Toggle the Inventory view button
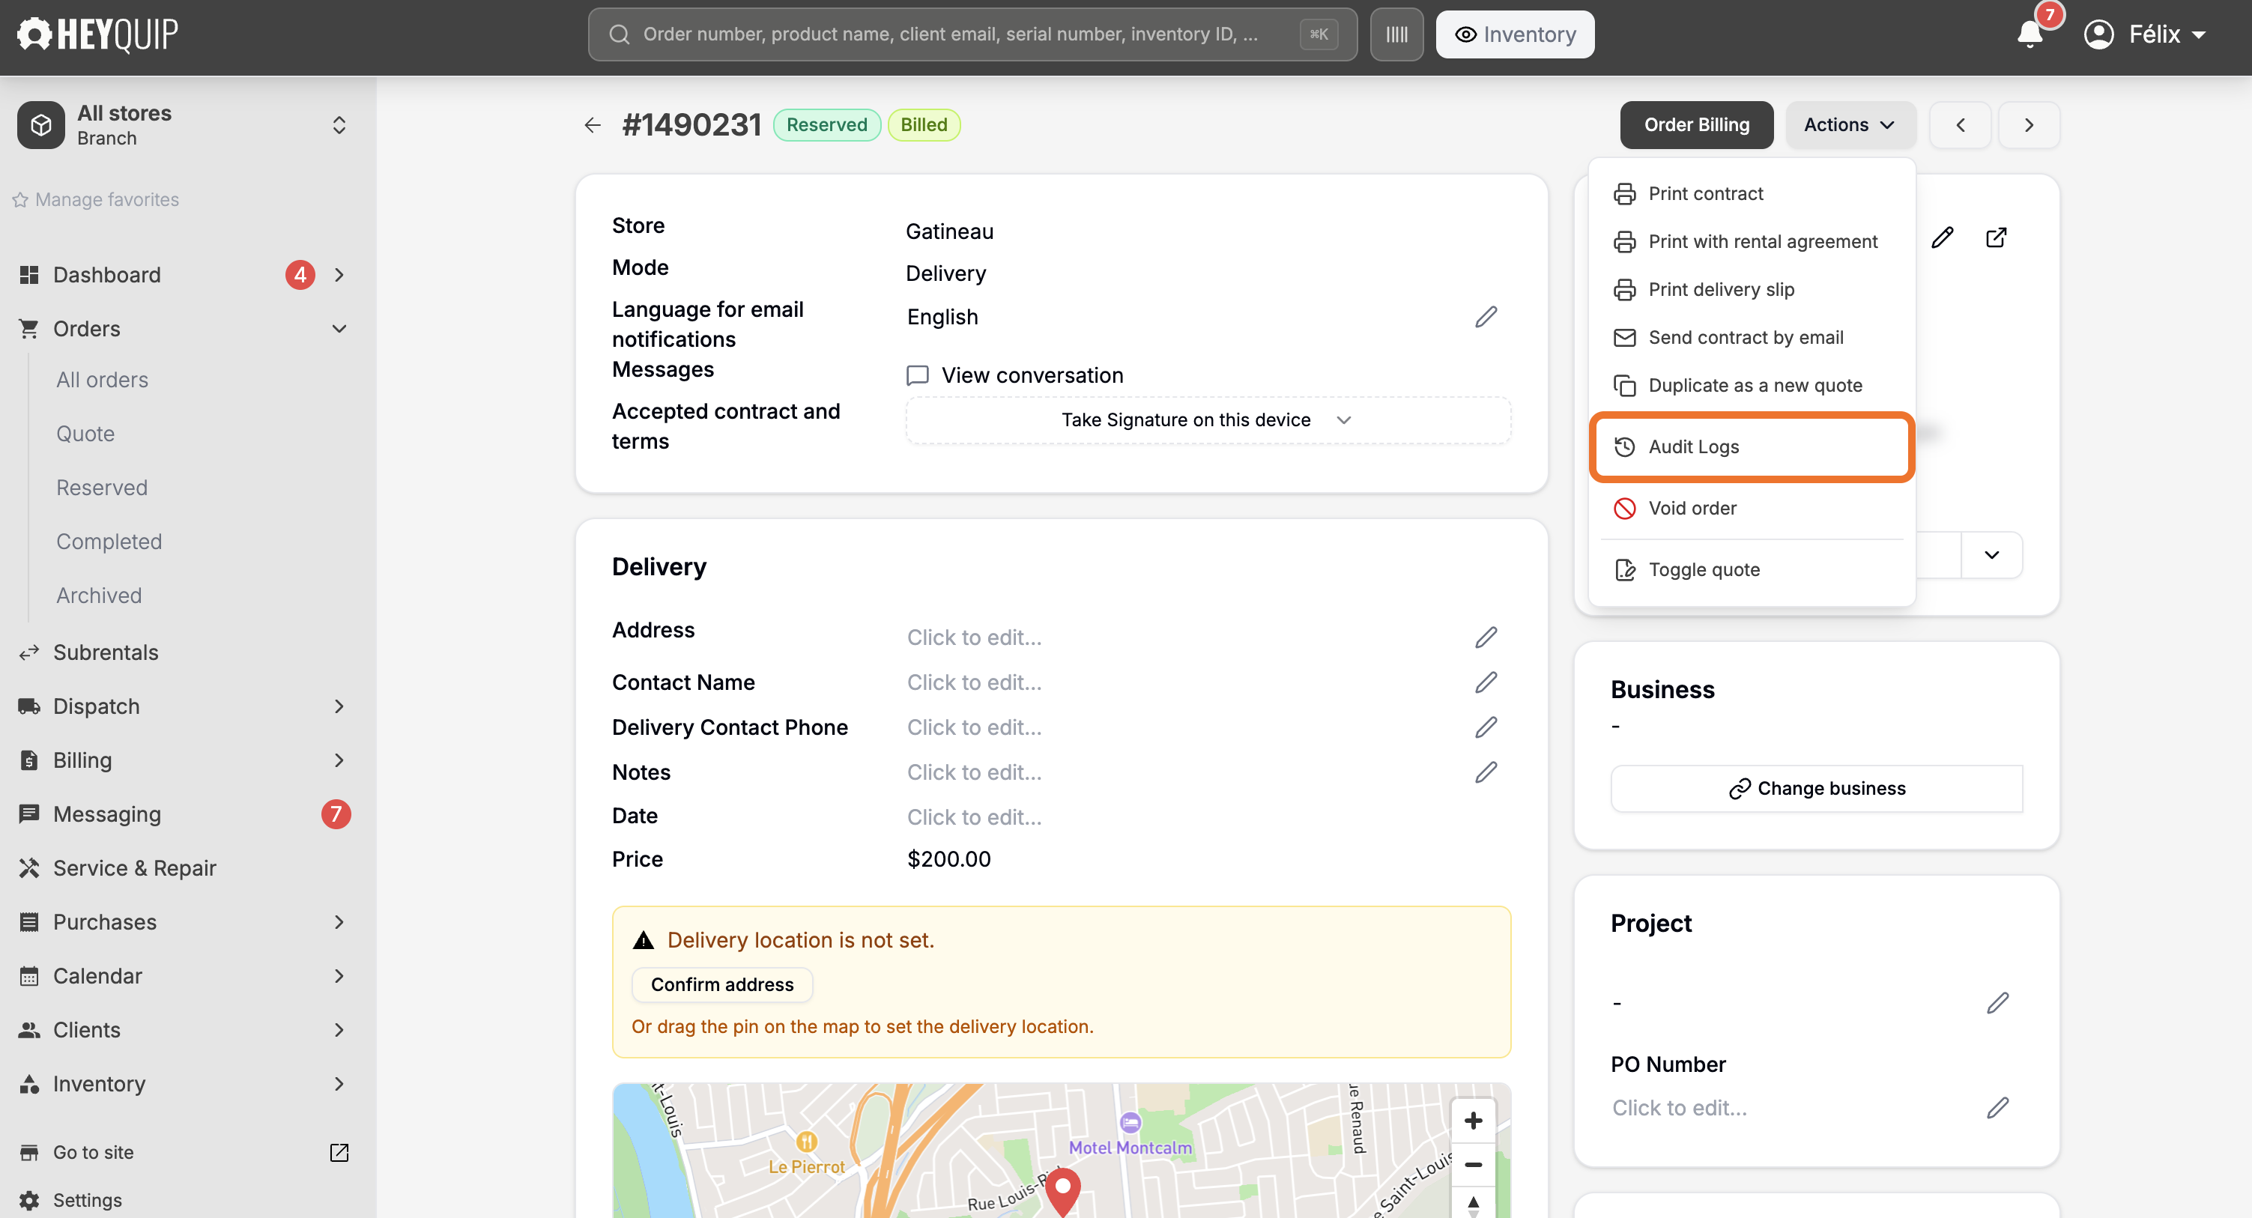 point(1514,34)
